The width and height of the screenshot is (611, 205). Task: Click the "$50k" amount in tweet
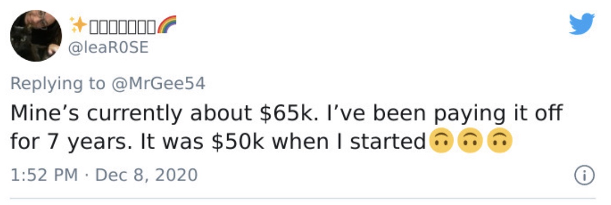tap(237, 142)
